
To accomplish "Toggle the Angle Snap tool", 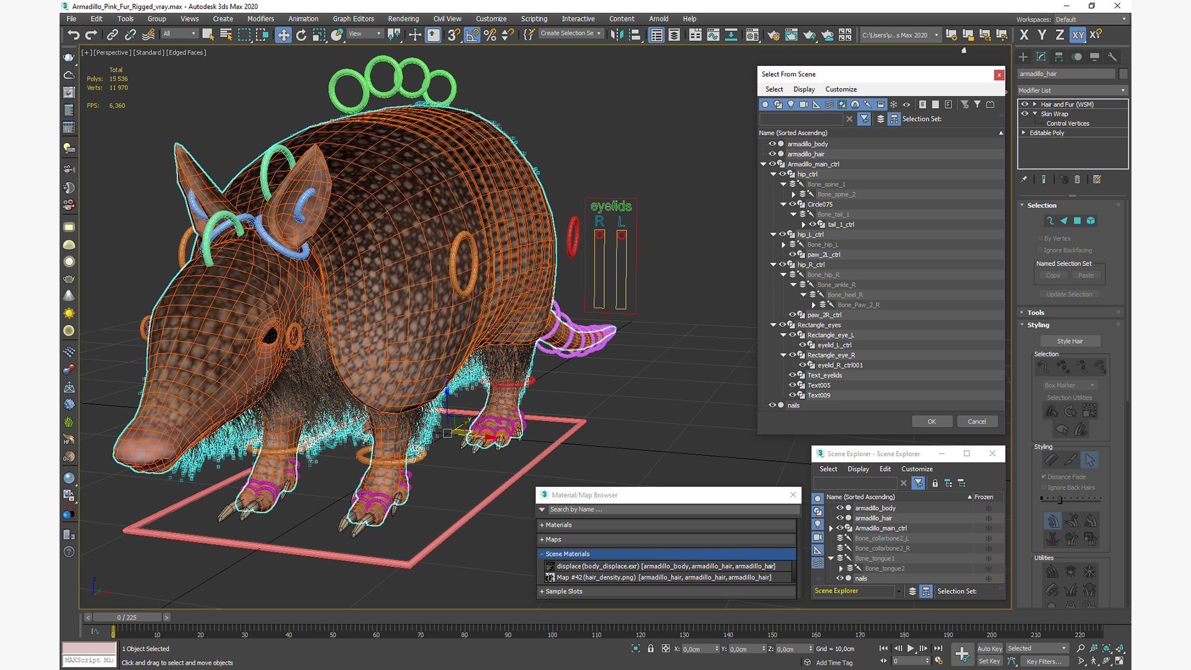I will [472, 35].
